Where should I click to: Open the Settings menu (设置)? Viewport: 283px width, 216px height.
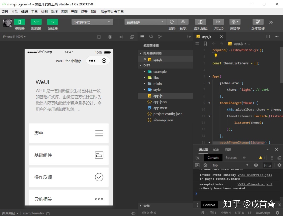click(84, 12)
